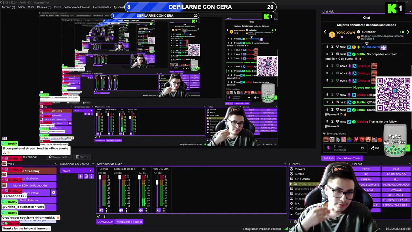Show previous top donor with left arrow

(325, 32)
